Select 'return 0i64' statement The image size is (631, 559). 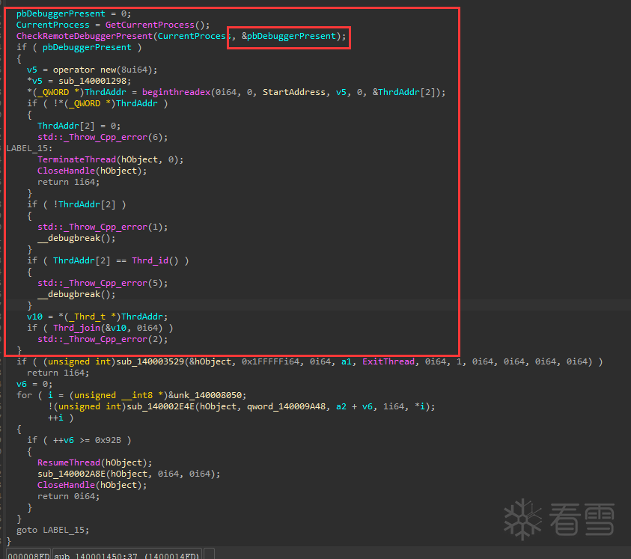[x=68, y=497]
